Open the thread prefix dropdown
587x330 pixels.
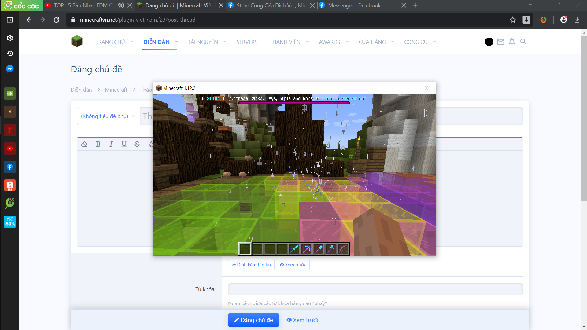108,116
